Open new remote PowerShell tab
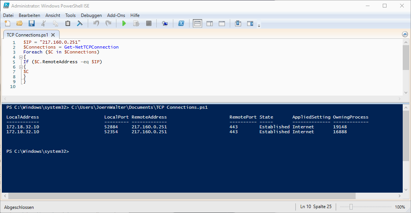This screenshot has height=213, width=411. click(165, 24)
